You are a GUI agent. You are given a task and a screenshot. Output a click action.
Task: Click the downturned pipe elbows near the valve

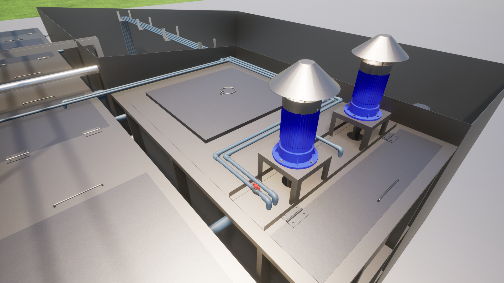pos(272,200)
